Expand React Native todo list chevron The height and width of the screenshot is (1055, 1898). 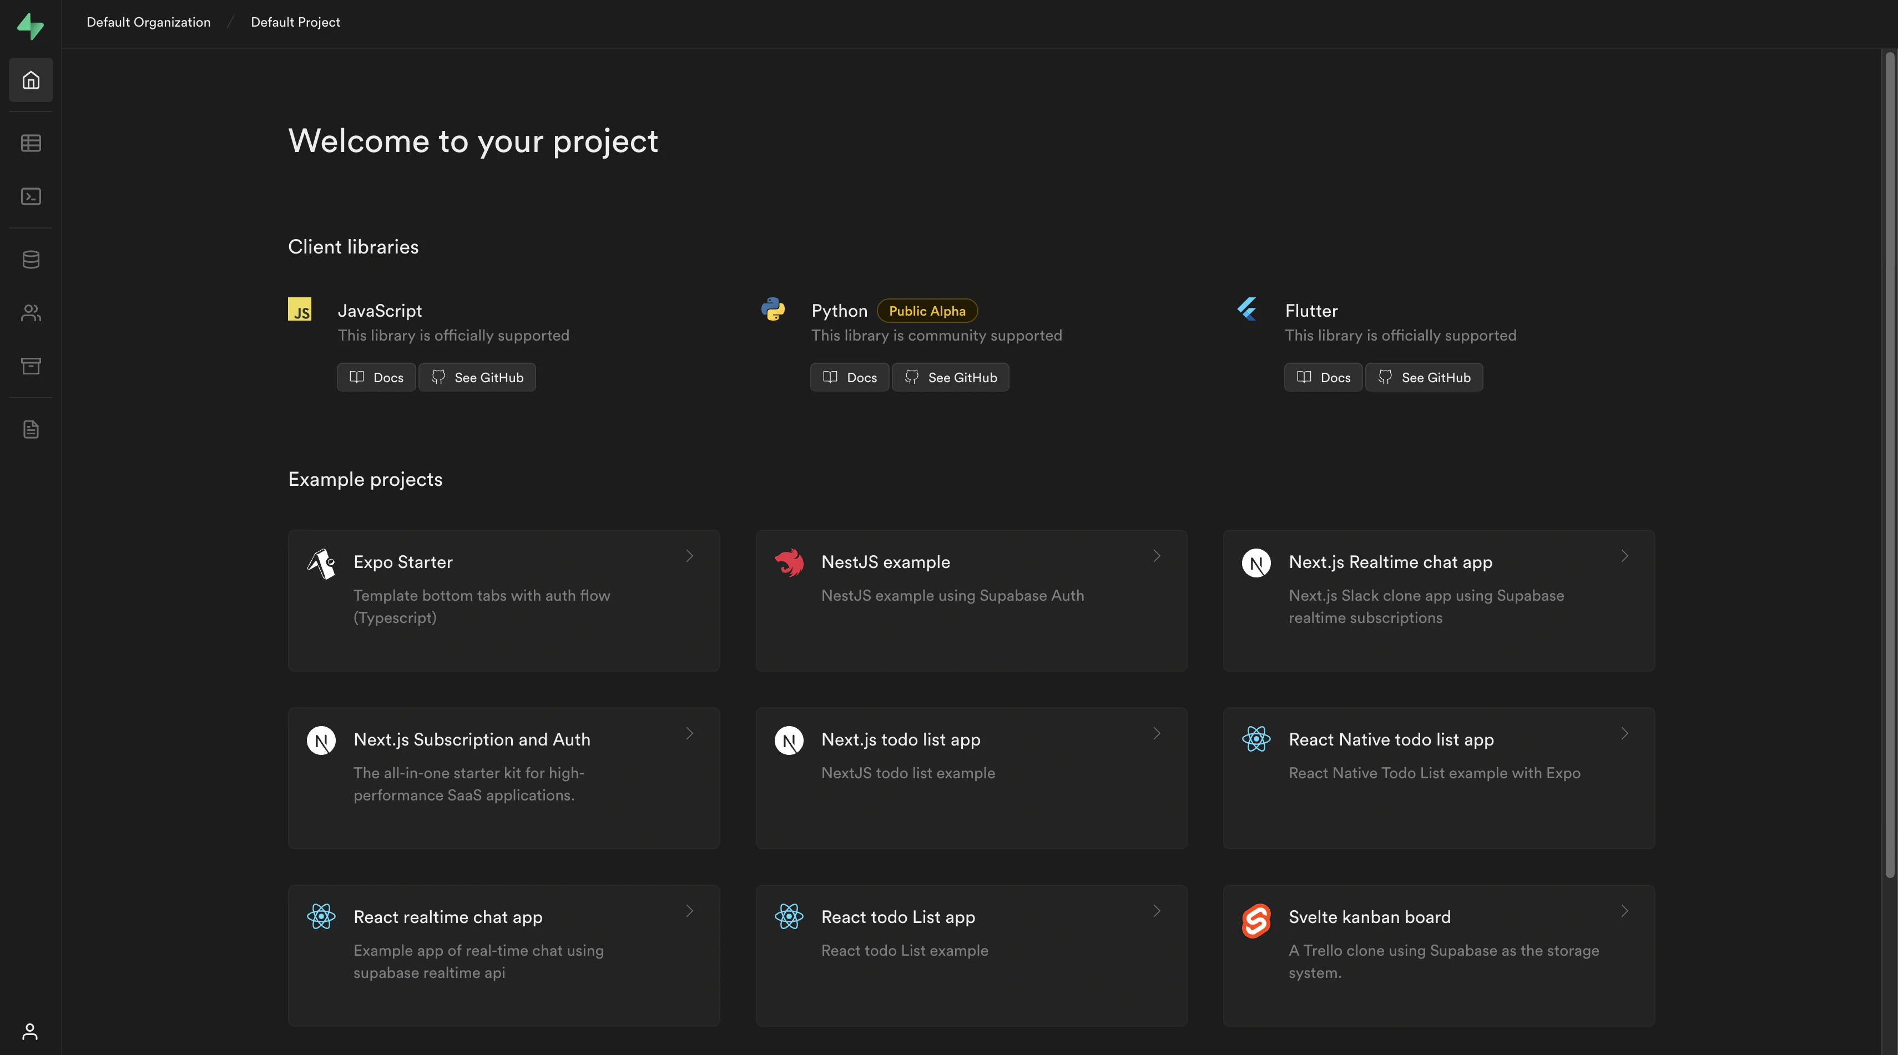(1624, 733)
